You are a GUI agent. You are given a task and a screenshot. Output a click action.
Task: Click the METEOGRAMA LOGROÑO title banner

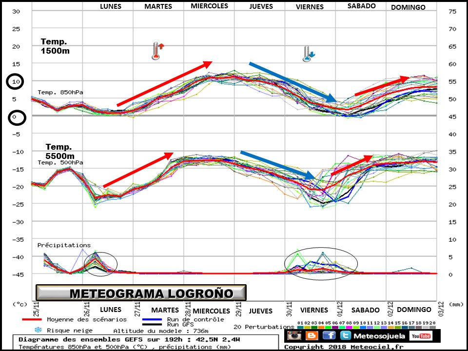pos(141,293)
